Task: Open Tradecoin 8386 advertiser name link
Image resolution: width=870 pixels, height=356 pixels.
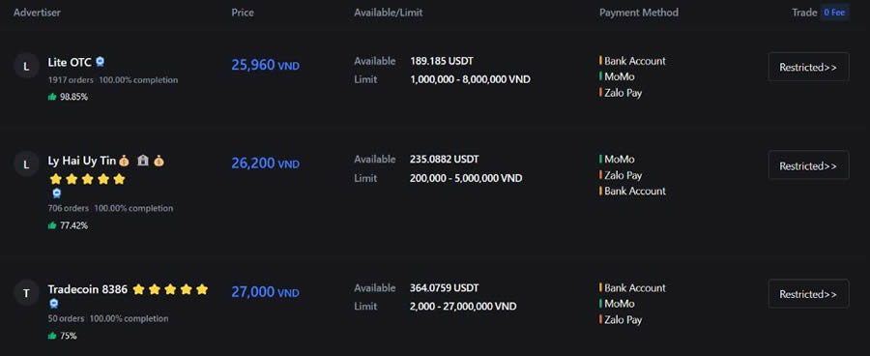Action: [88, 289]
